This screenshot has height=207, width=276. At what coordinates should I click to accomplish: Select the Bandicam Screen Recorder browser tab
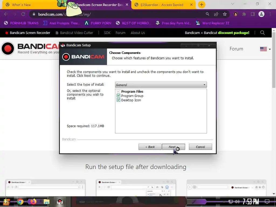coord(99,5)
